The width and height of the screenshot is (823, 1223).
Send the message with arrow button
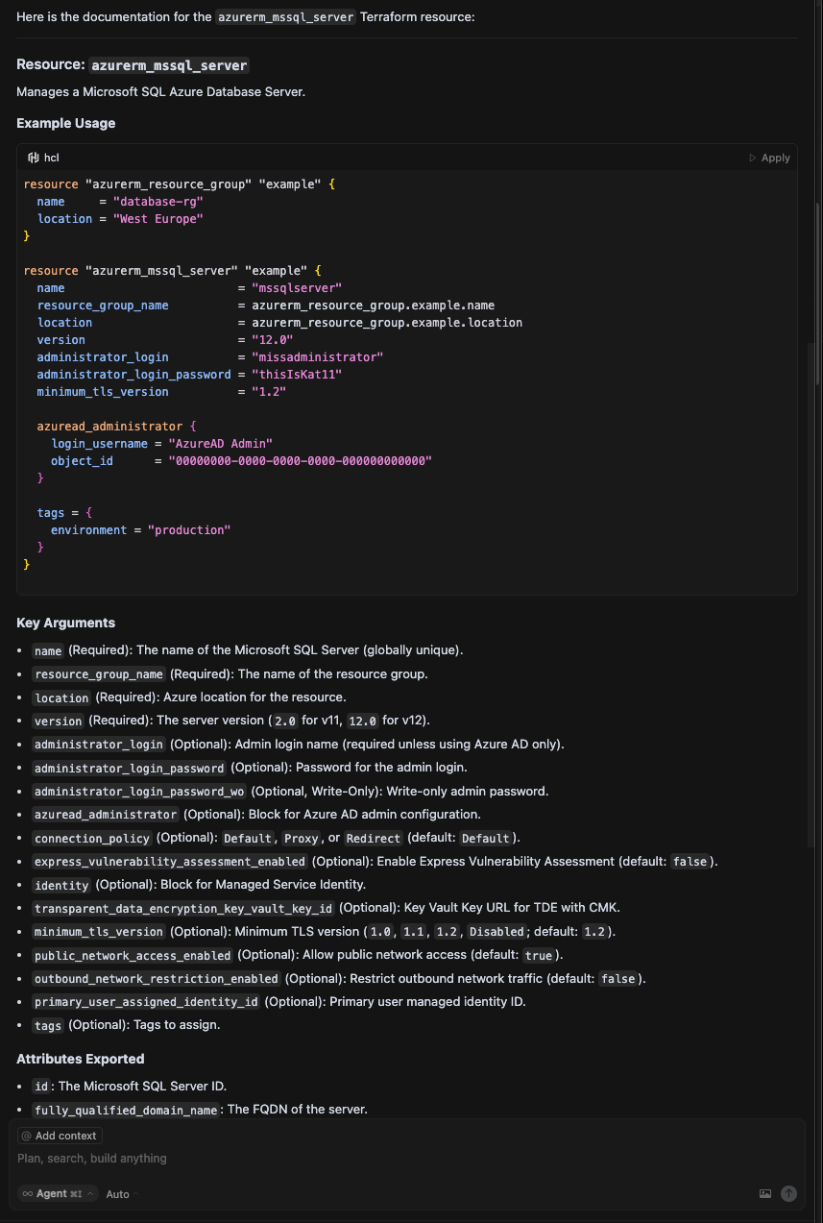tap(788, 1193)
